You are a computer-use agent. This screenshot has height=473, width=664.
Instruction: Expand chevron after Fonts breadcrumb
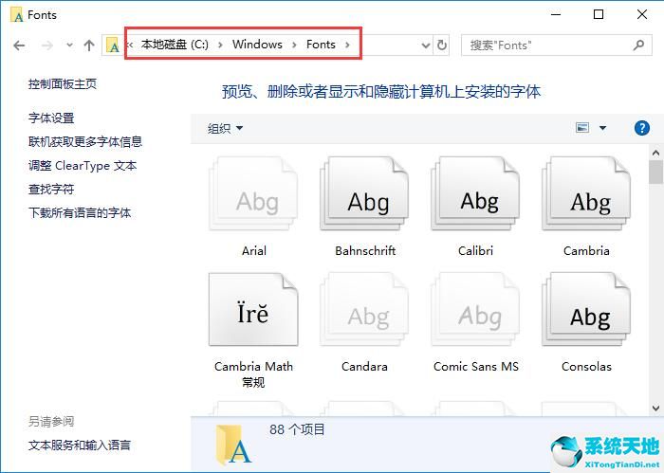347,45
